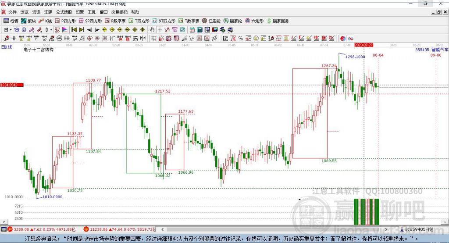Toggle the infinity symbol toolbar button
This screenshot has width=449, height=243.
click(350, 39)
